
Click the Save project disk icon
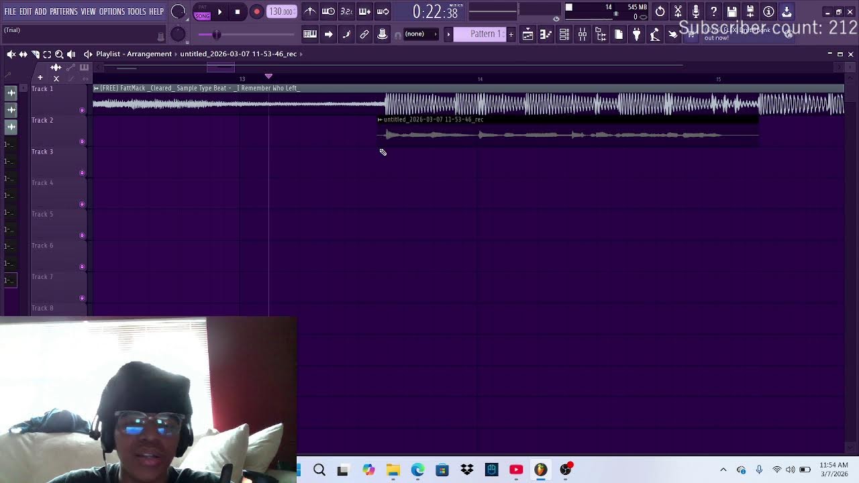pyautogui.click(x=732, y=11)
